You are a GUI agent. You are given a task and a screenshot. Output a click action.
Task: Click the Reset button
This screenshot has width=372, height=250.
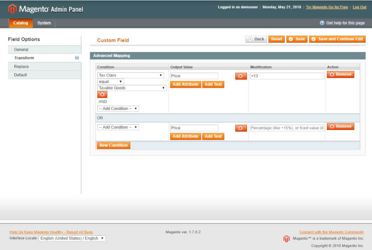pyautogui.click(x=276, y=39)
